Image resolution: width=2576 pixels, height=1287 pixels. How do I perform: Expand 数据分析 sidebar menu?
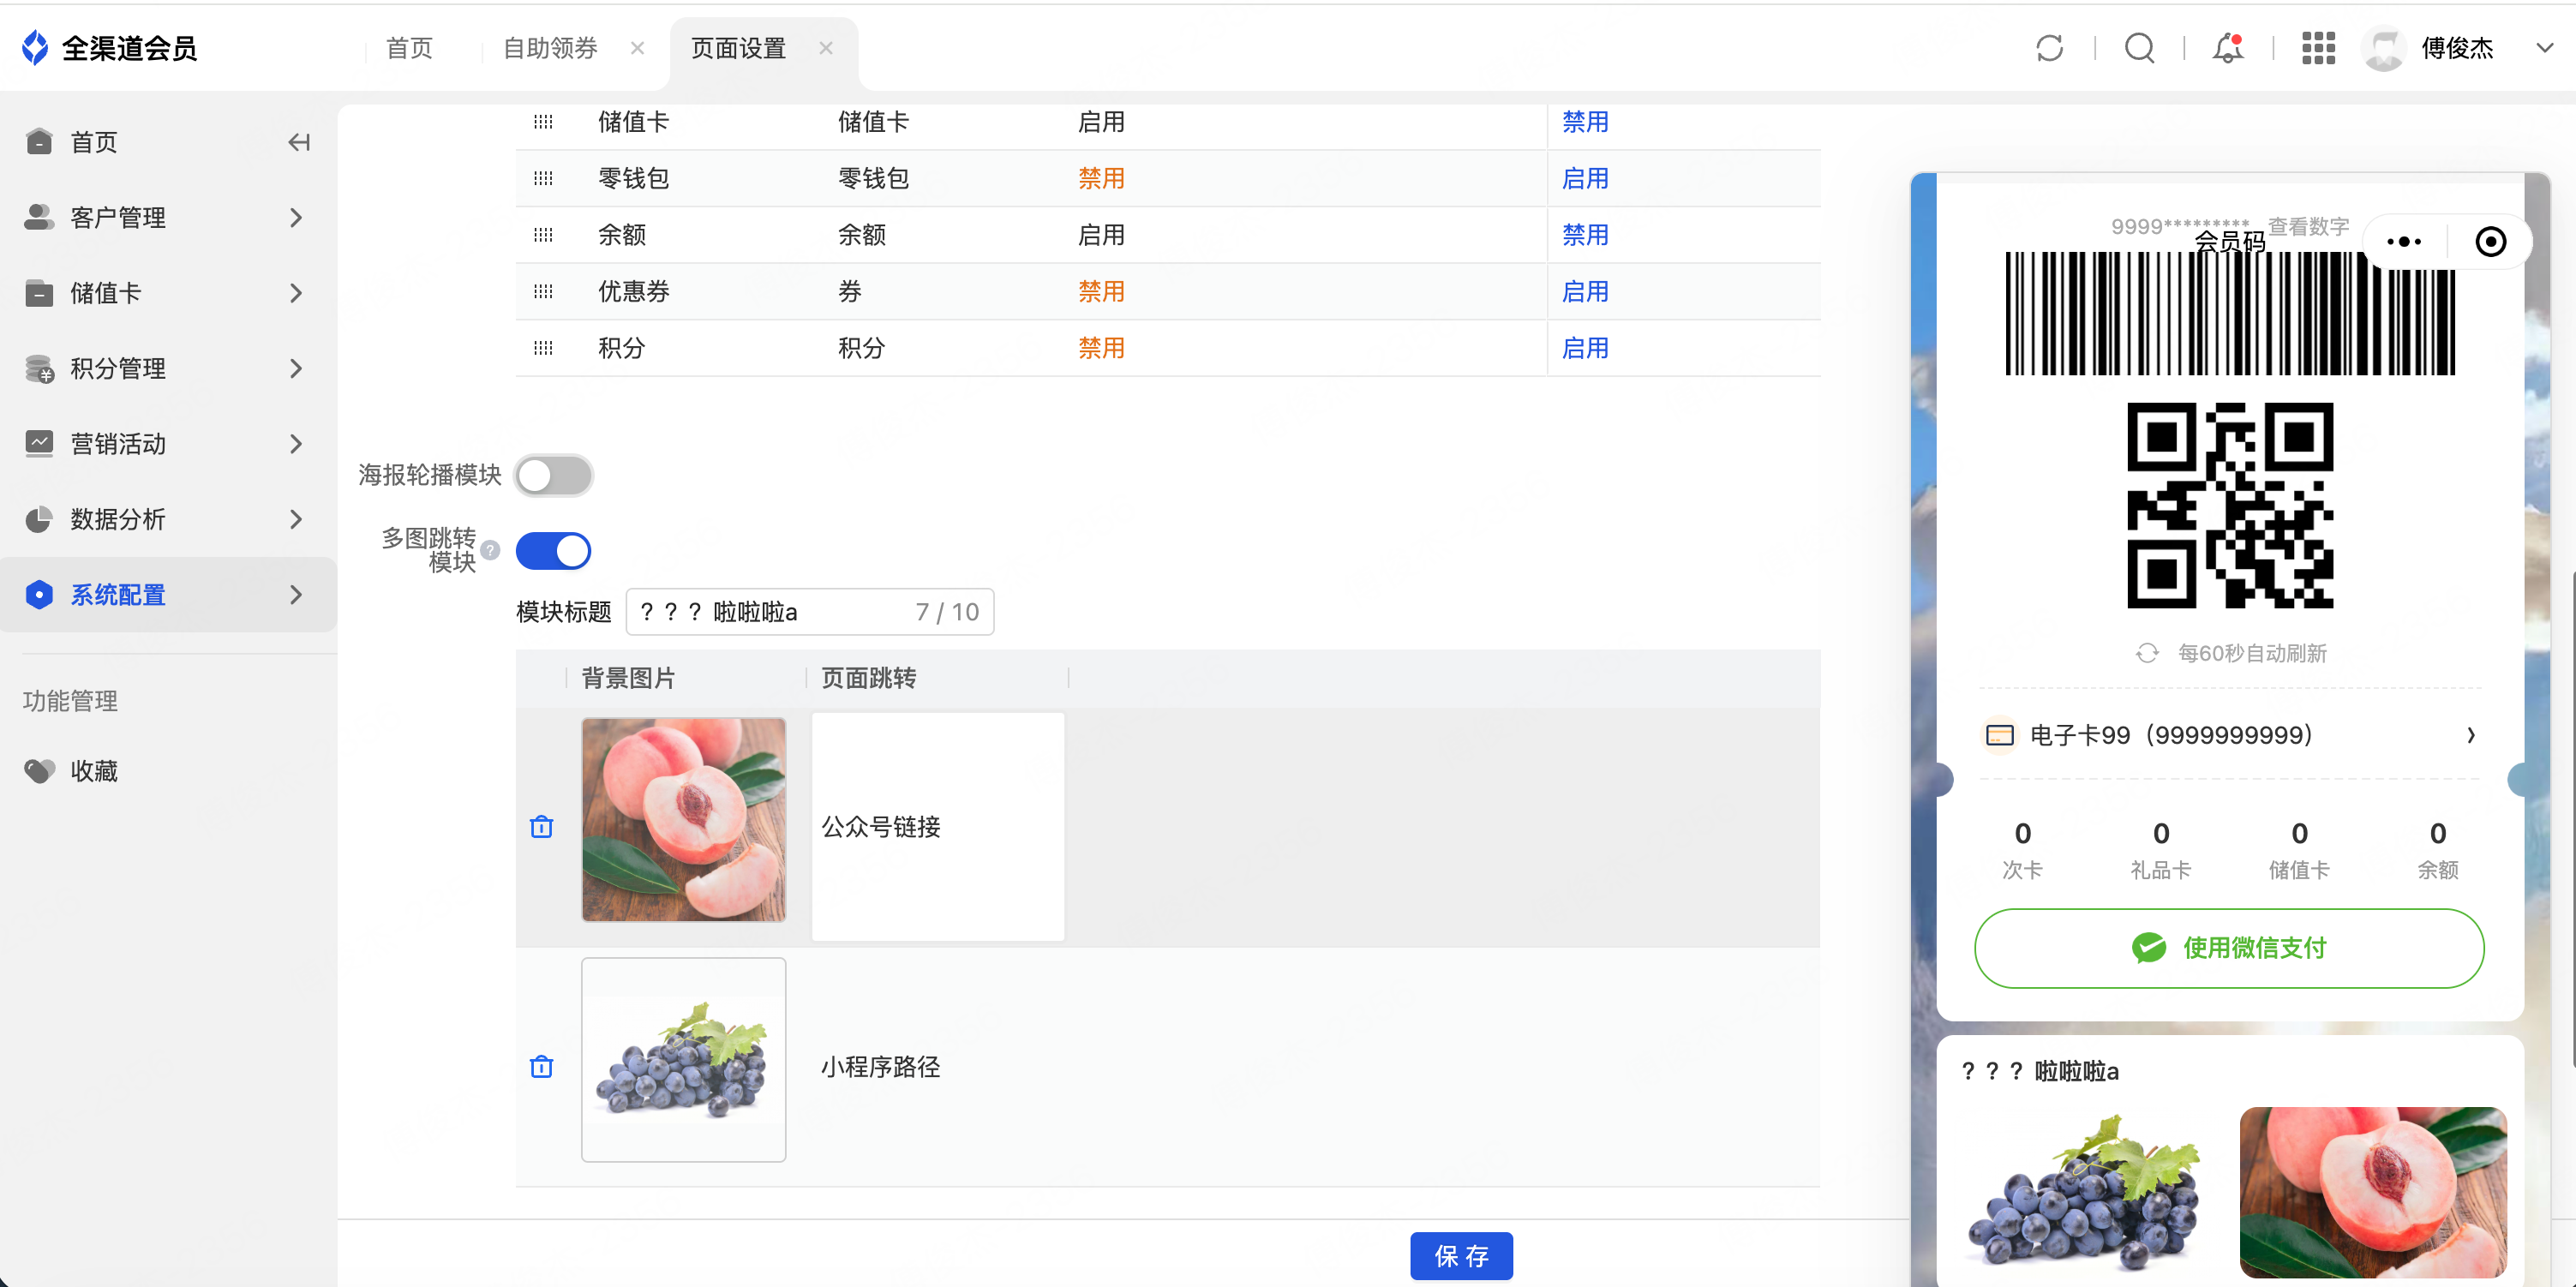click(168, 519)
